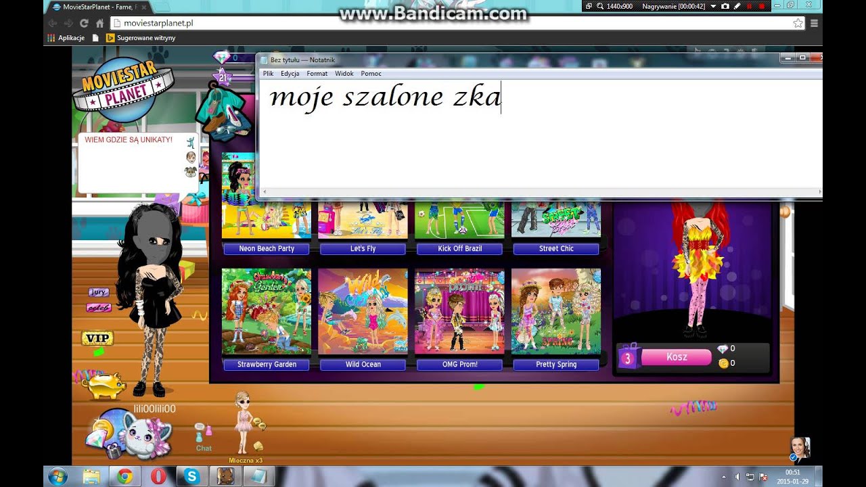866x487 pixels.
Task: Click the volume icon in system tray
Action: coord(737,477)
